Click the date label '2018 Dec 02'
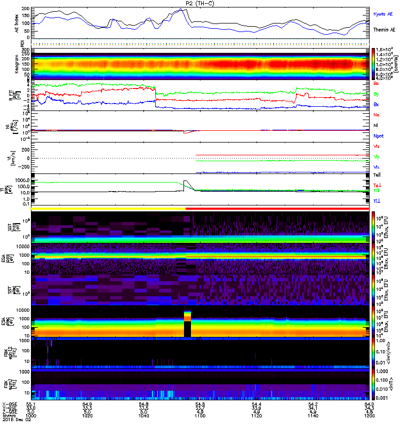This screenshot has height=427, width=400. click(x=17, y=420)
